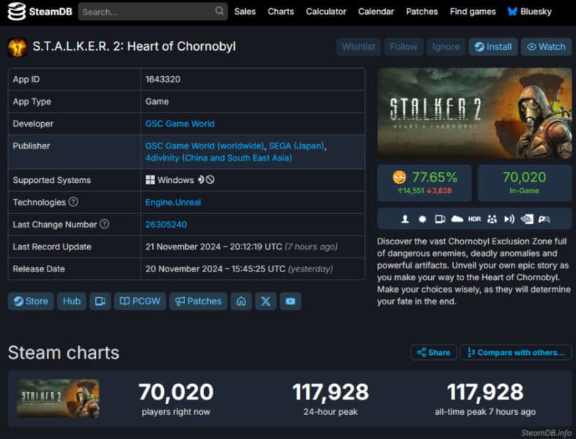Open the game's YouTube channel button

(291, 301)
